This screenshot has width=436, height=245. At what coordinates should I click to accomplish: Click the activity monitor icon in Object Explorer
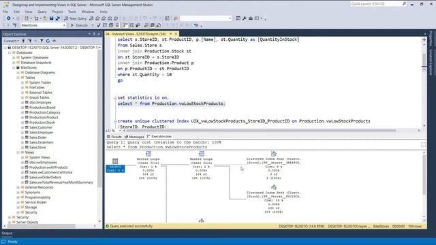coord(54,41)
